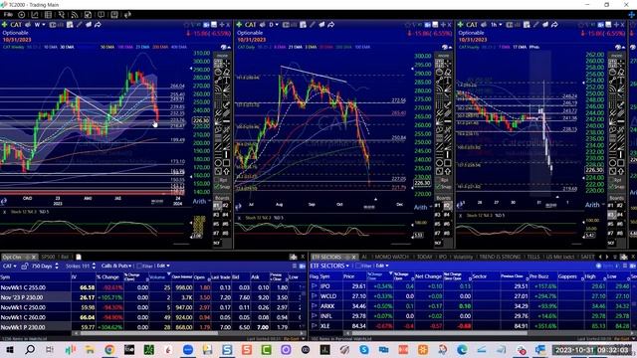This screenshot has height=358, width=637.
Task: Click the lock icon in option chain toolbar
Action: tap(24, 267)
